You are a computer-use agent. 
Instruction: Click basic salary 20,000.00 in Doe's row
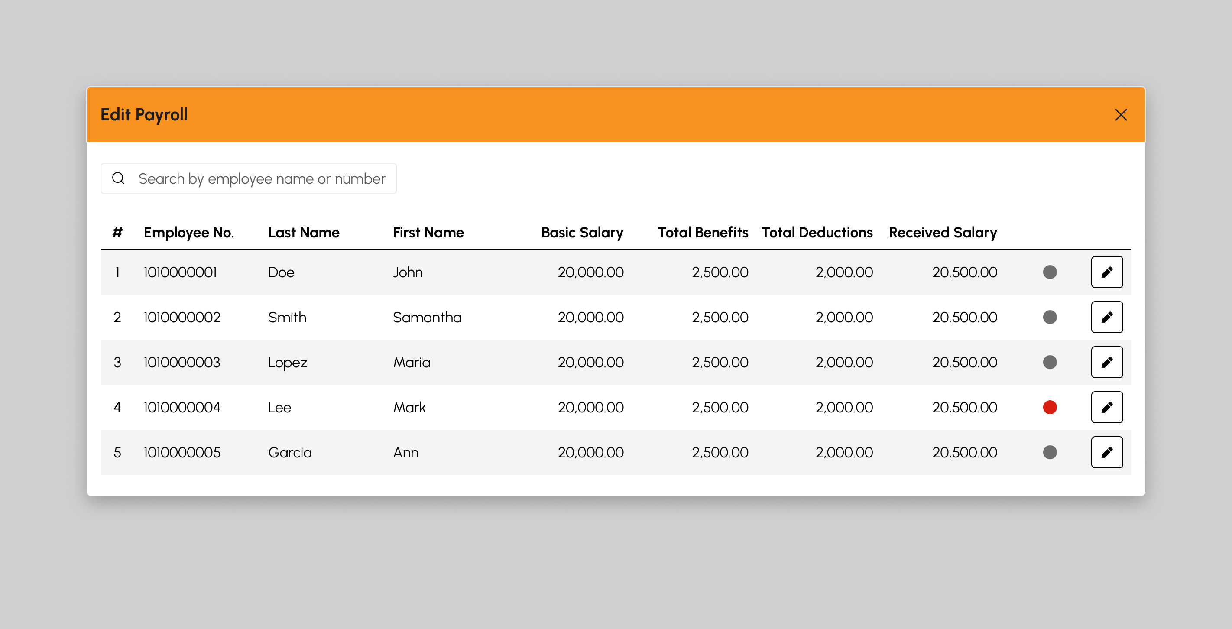tap(590, 272)
